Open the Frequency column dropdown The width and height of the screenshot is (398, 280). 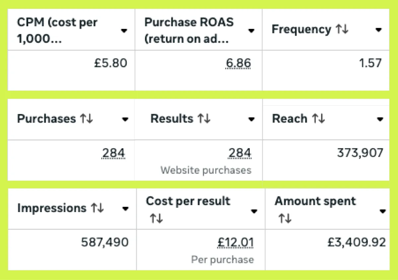tap(378, 30)
